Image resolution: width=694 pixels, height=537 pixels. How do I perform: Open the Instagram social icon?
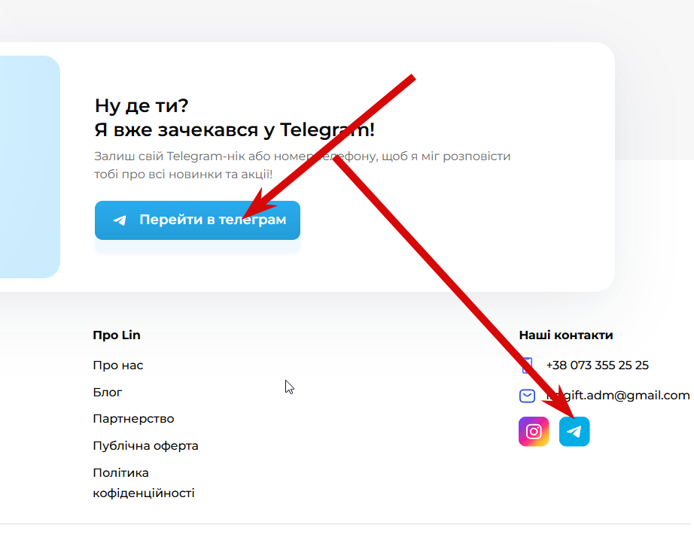534,431
